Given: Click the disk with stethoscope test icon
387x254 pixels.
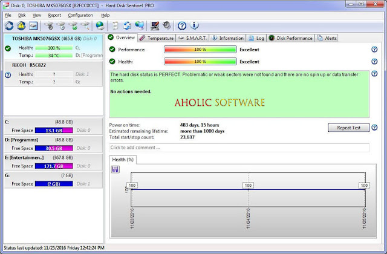Looking at the screenshot, I should click(49, 25).
